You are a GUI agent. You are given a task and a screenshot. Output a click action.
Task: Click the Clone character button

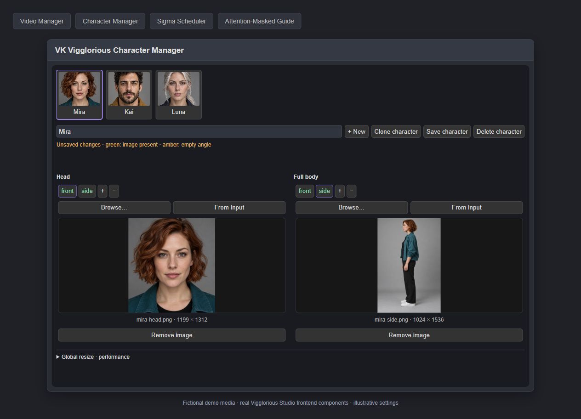396,131
